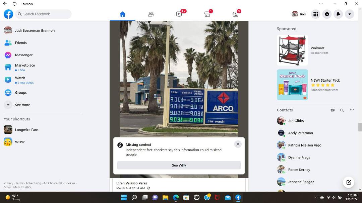This screenshot has height=203, width=362.
Task: Refresh the page with reload icon
Action: pos(14,4)
